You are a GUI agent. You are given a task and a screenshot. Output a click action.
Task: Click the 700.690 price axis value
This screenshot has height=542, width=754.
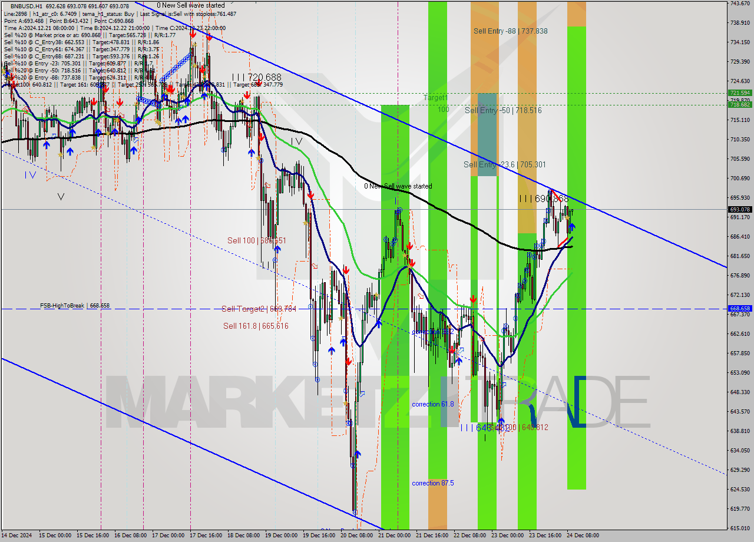(740, 179)
